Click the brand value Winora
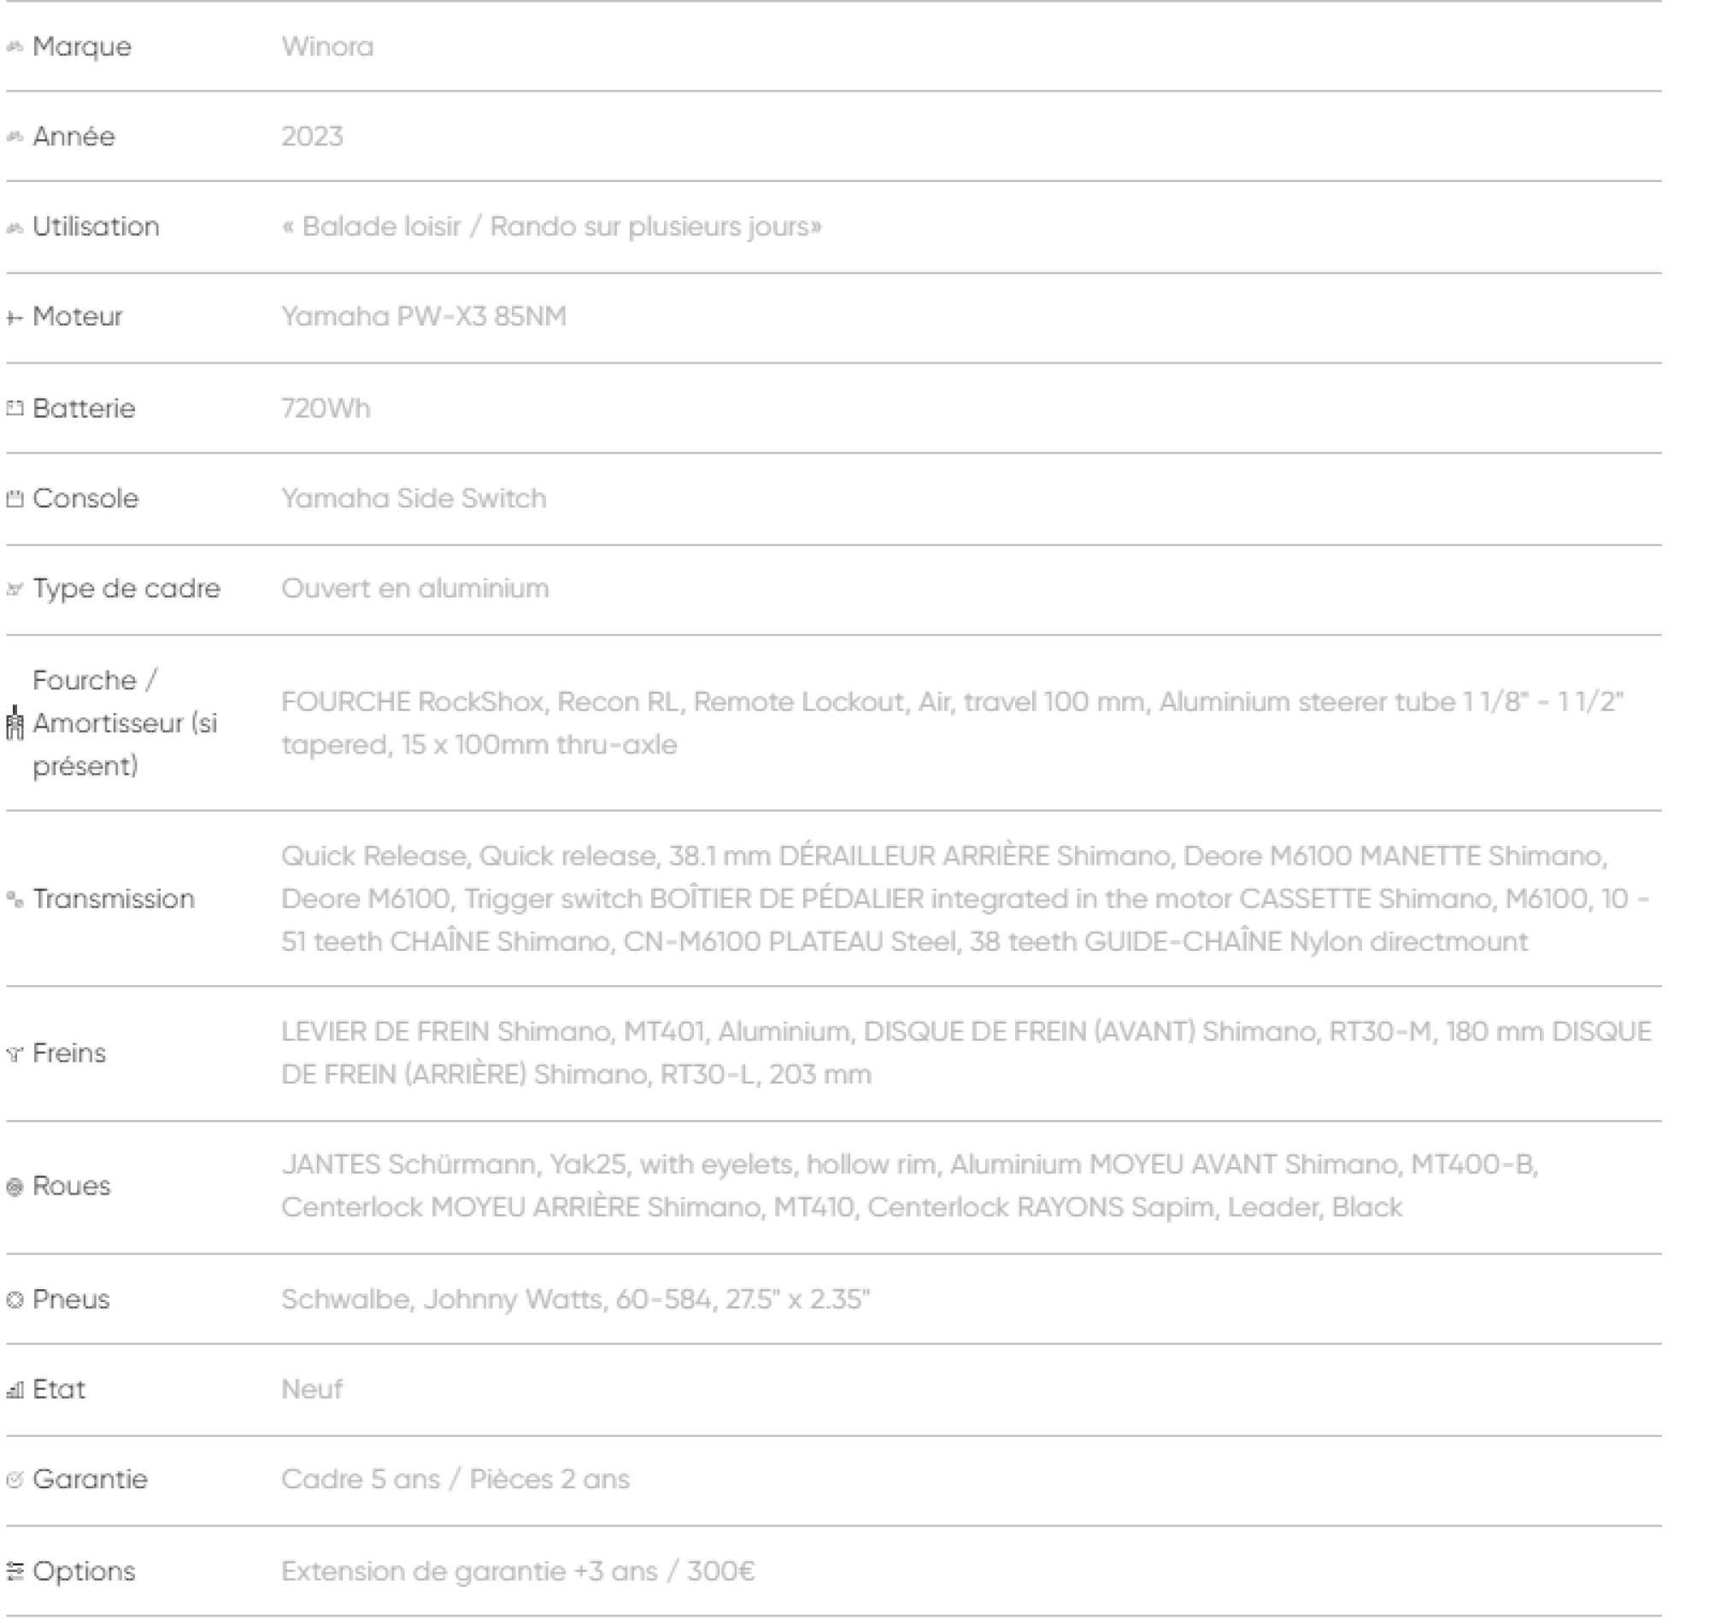This screenshot has width=1709, height=1619. pyautogui.click(x=327, y=47)
